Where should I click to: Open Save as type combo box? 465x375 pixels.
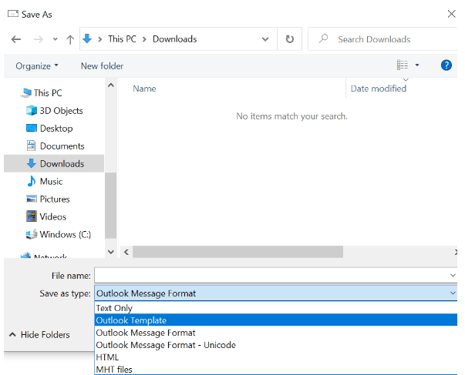click(x=276, y=293)
